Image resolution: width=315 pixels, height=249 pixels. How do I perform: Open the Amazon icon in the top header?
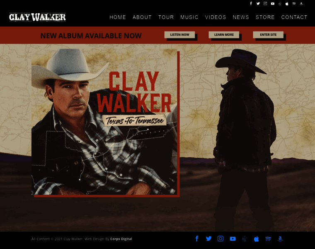point(301,4)
